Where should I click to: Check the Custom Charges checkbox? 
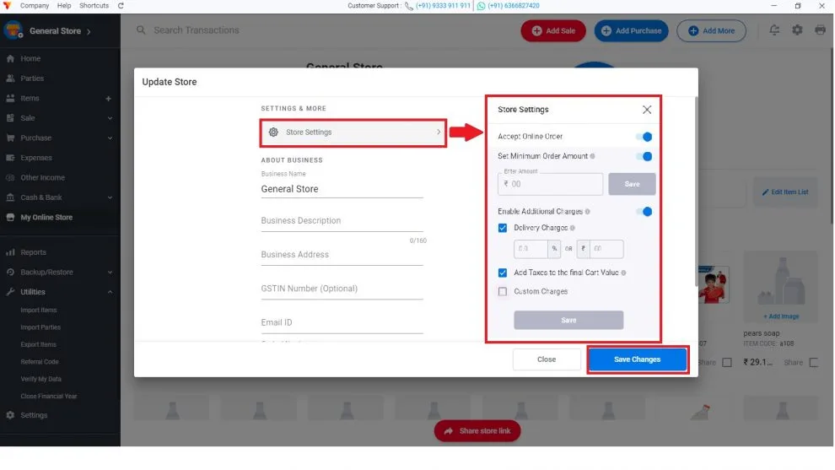point(503,291)
